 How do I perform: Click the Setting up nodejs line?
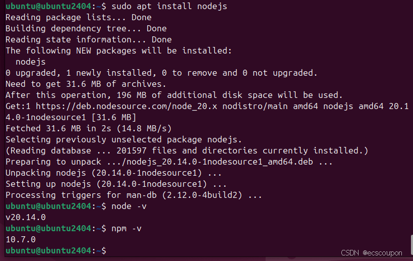(x=116, y=184)
